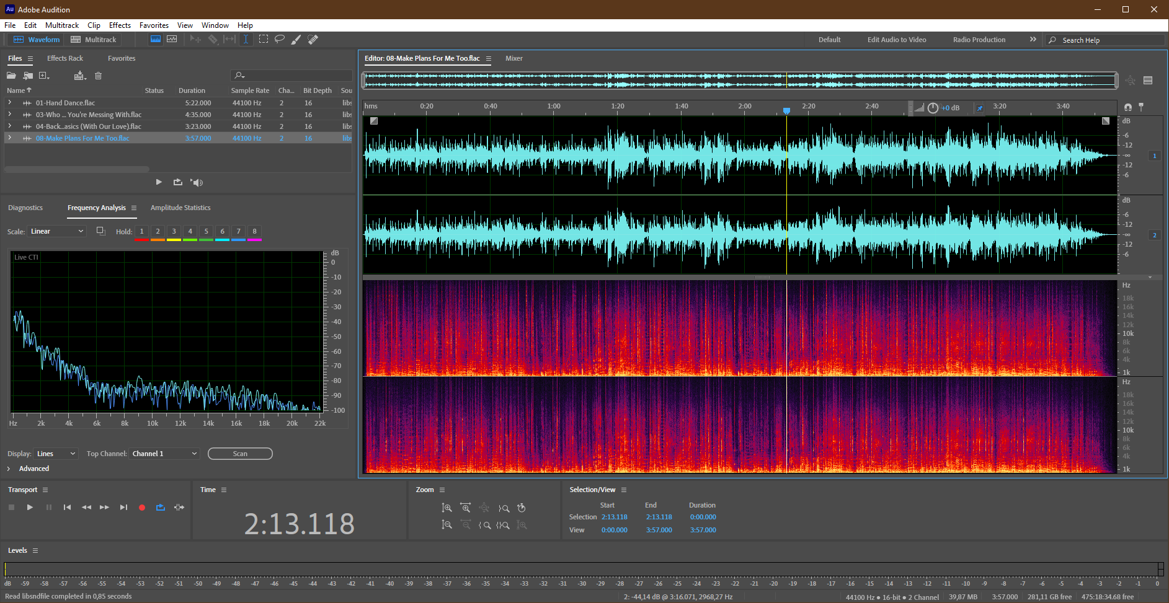Toggle Hold button 1 (red)

point(141,232)
